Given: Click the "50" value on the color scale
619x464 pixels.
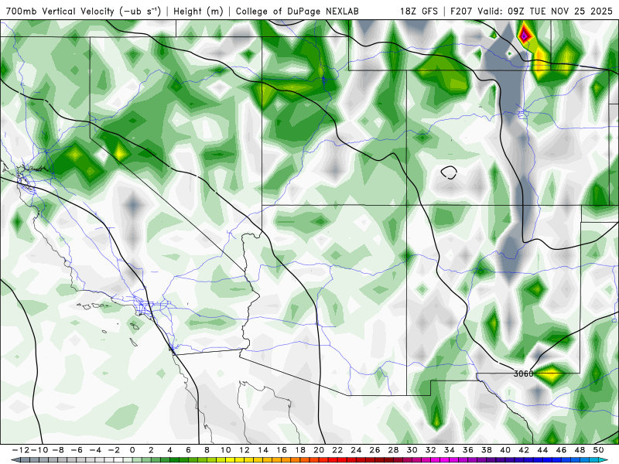Looking at the screenshot, I should (598, 450).
